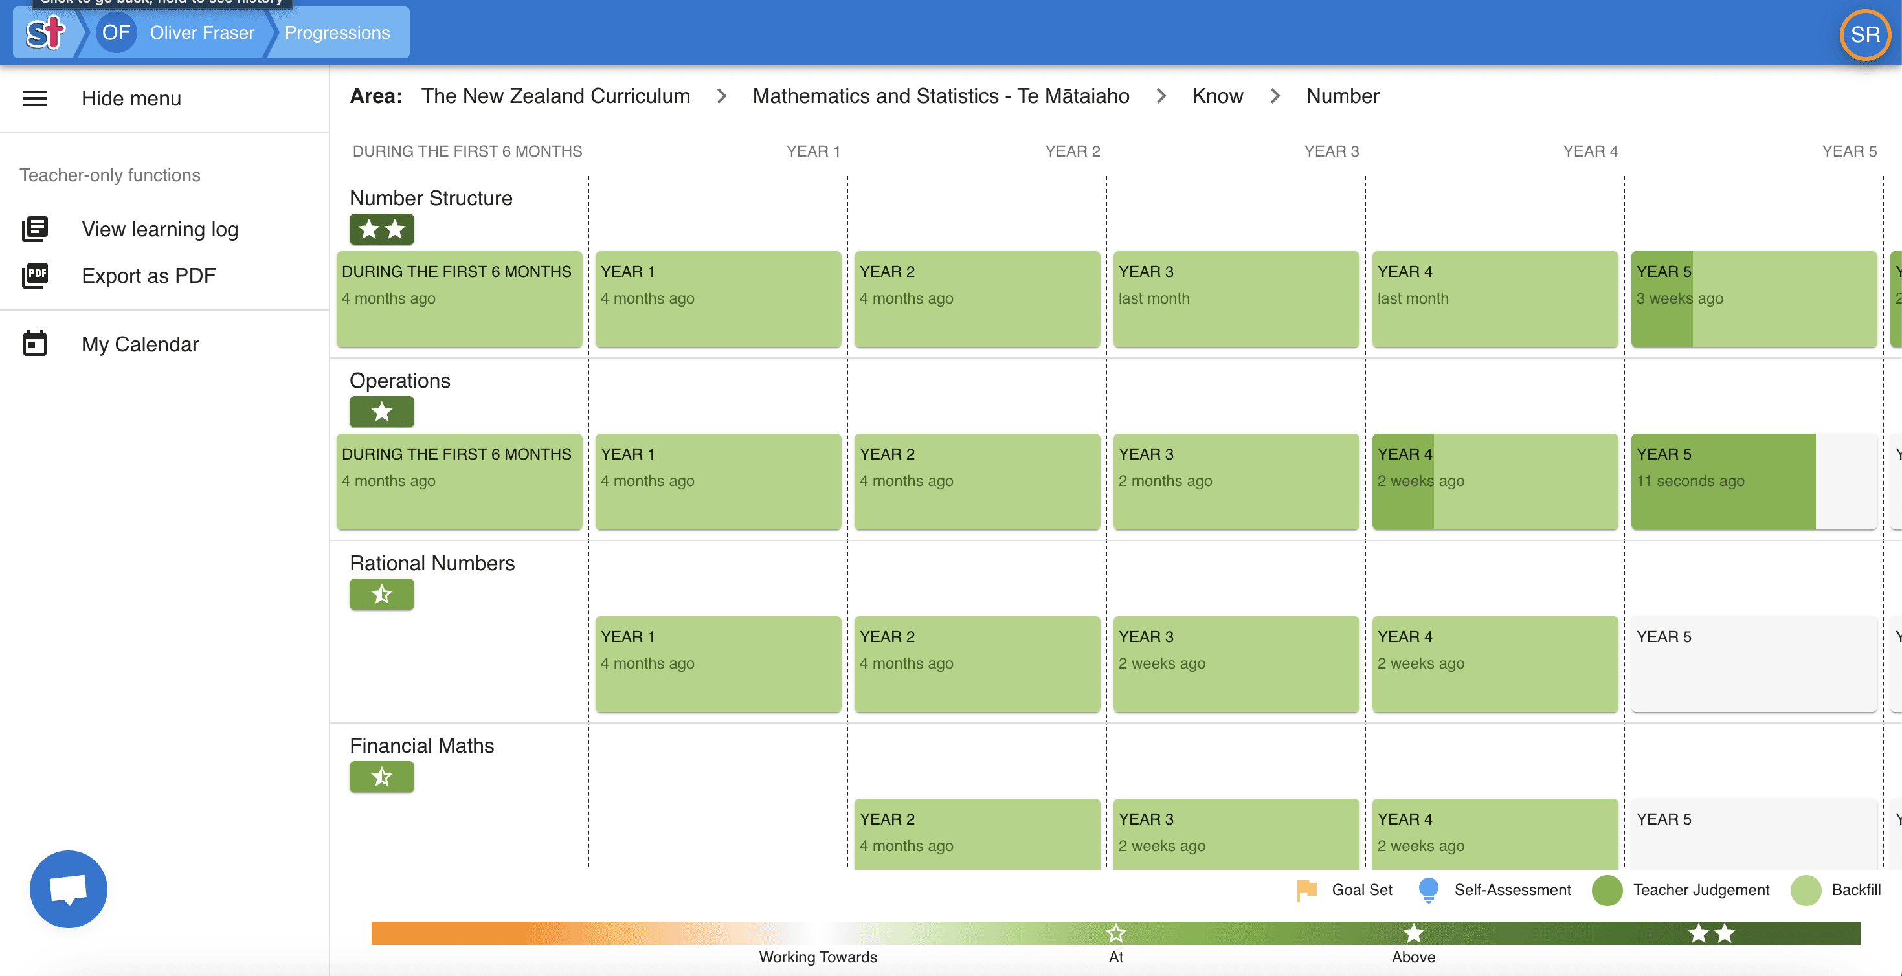Click the Export as PDF icon
1902x976 pixels.
tap(35, 275)
